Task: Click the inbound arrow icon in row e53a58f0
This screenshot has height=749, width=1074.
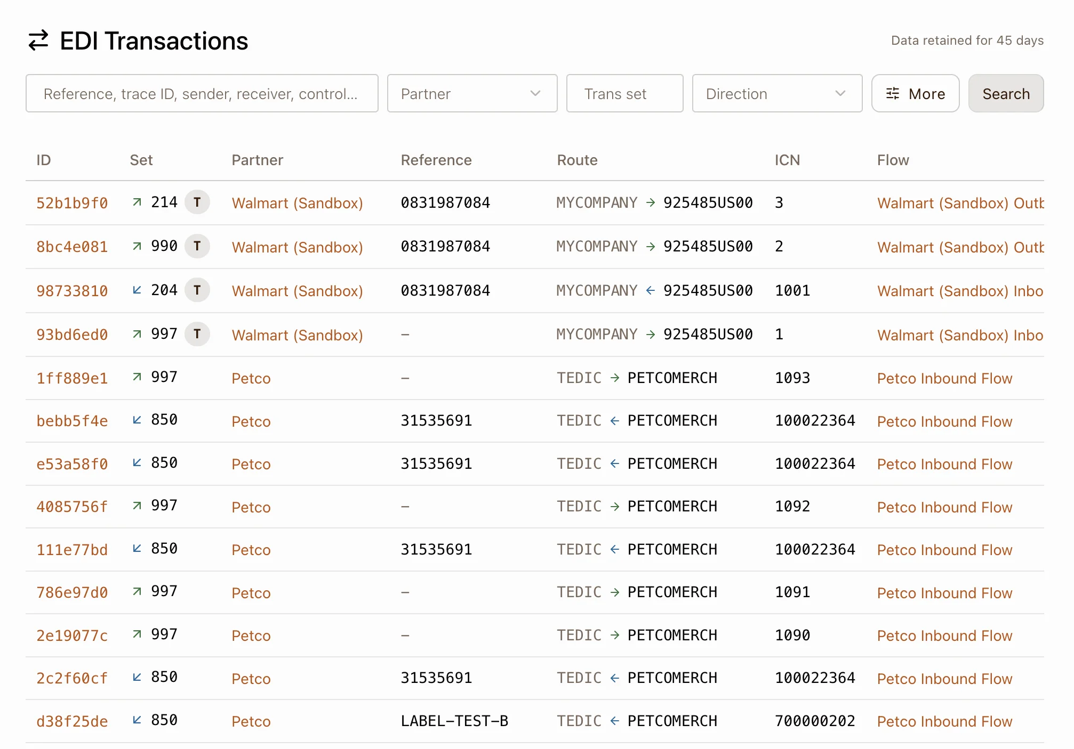Action: click(137, 463)
